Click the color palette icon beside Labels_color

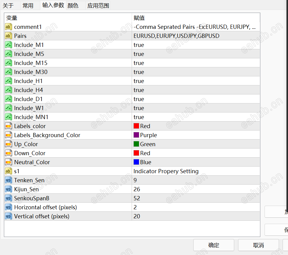[x=8, y=126]
